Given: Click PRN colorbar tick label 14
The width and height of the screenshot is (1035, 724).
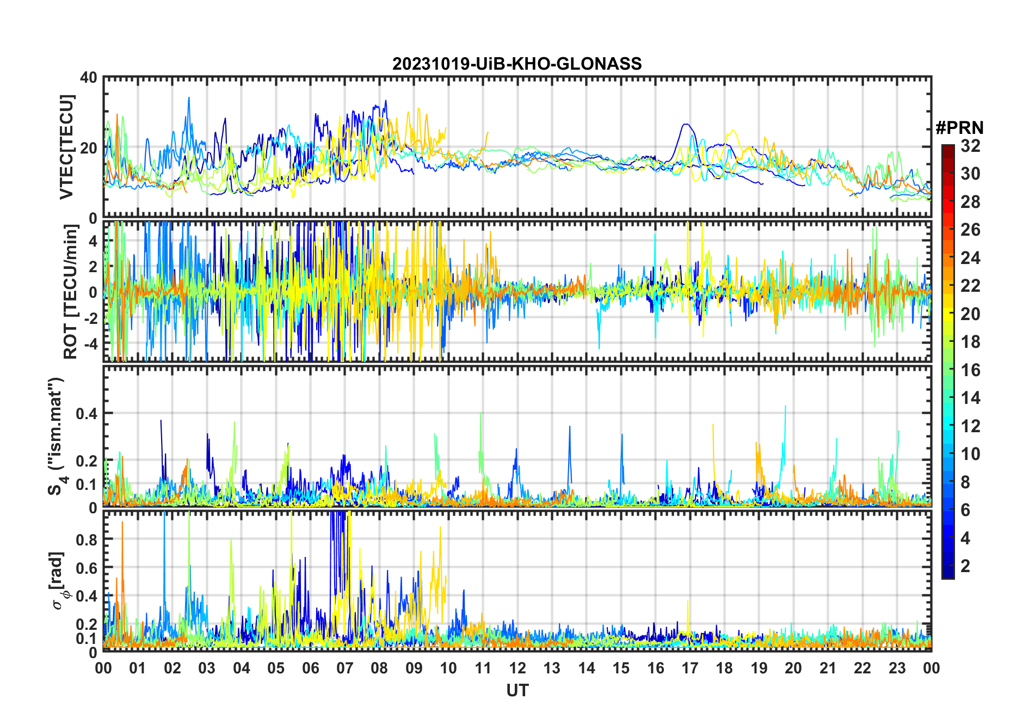Looking at the screenshot, I should point(971,398).
